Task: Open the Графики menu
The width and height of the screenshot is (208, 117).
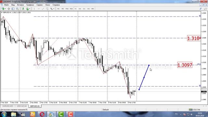Action: (30, 5)
